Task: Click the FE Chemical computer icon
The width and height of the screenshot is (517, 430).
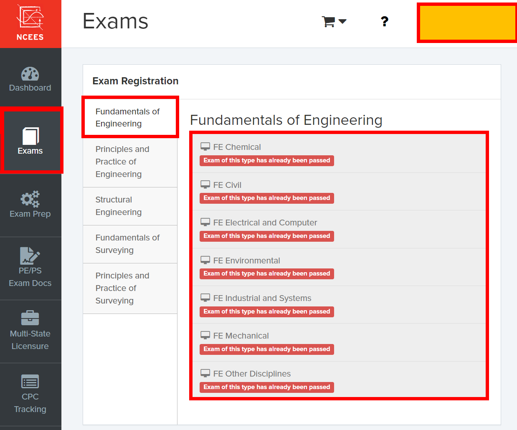Action: (x=205, y=147)
